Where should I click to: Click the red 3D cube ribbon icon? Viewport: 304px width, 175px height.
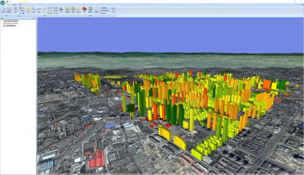(84, 9)
